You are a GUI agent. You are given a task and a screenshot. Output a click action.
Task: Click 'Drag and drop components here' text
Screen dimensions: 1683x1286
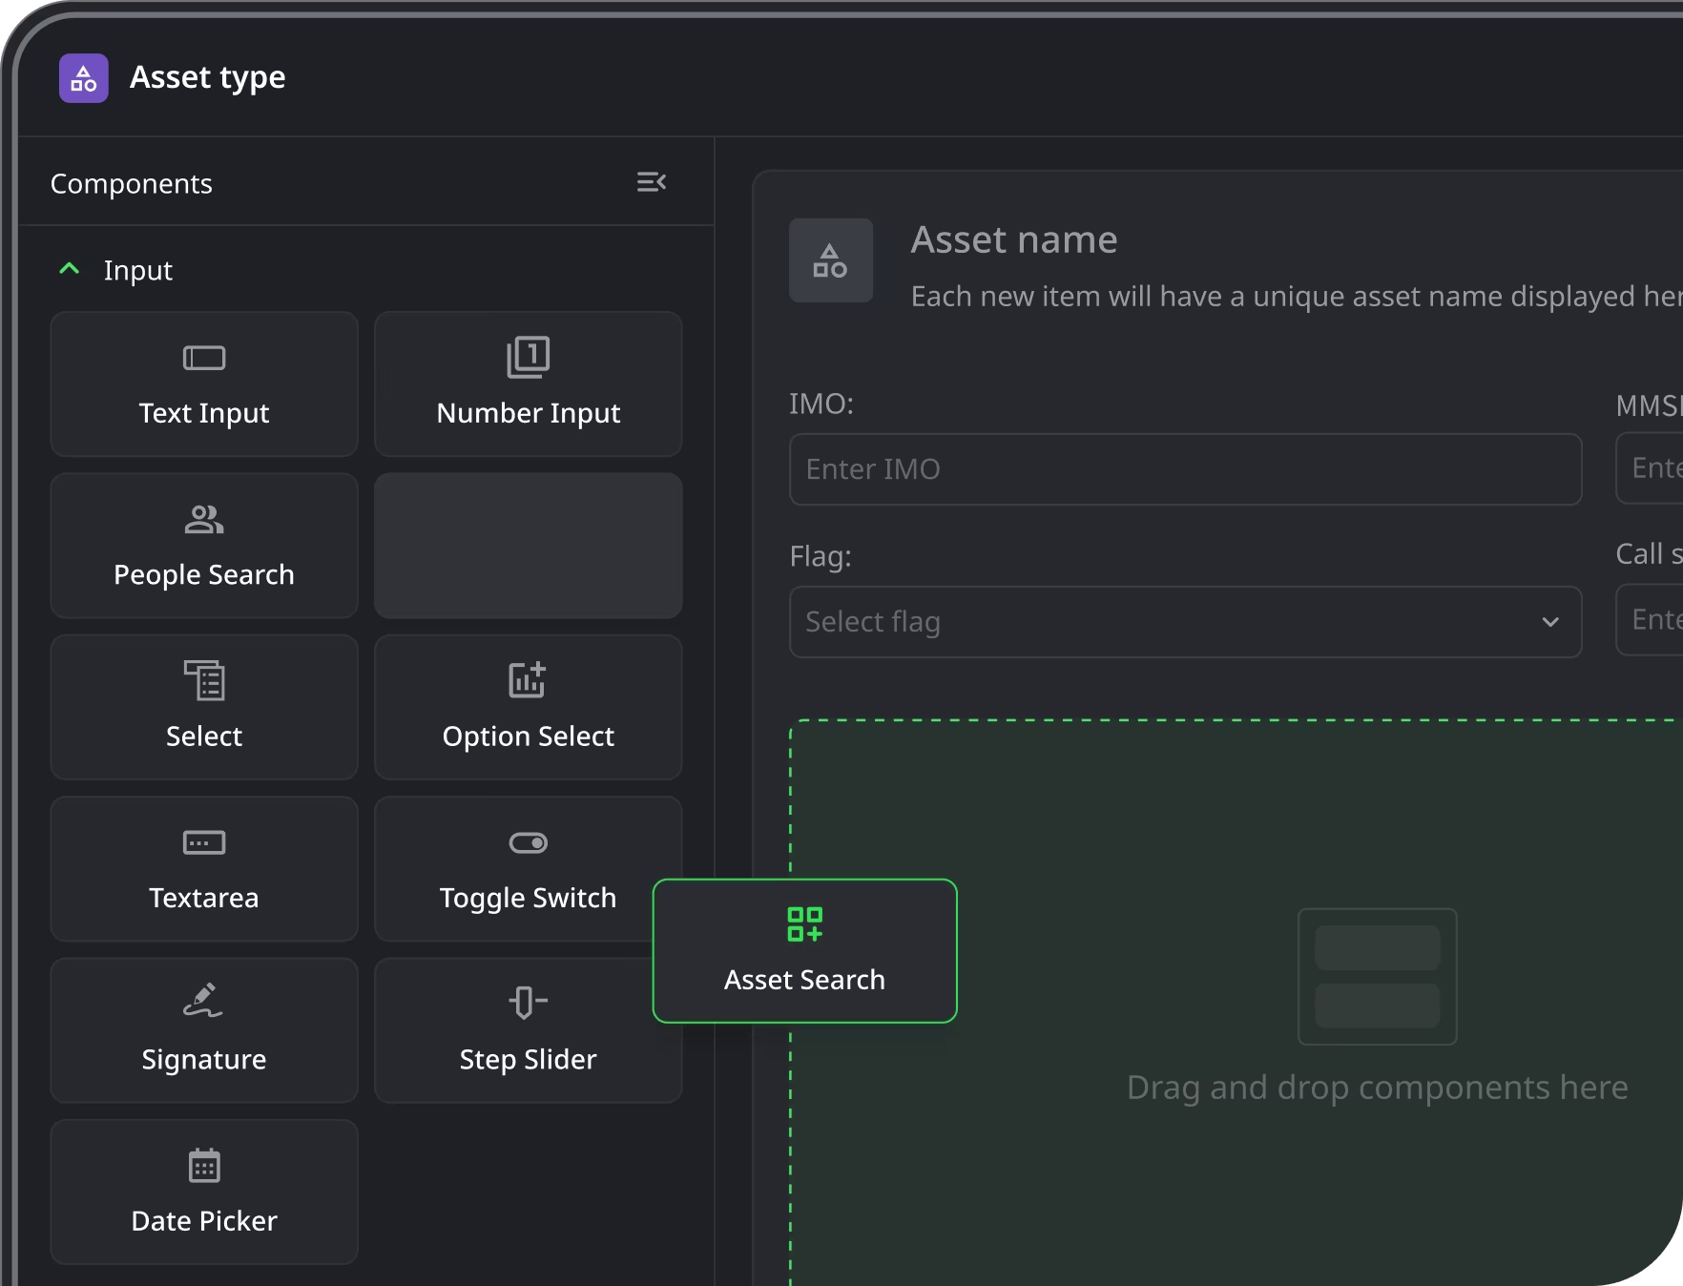(x=1378, y=1088)
